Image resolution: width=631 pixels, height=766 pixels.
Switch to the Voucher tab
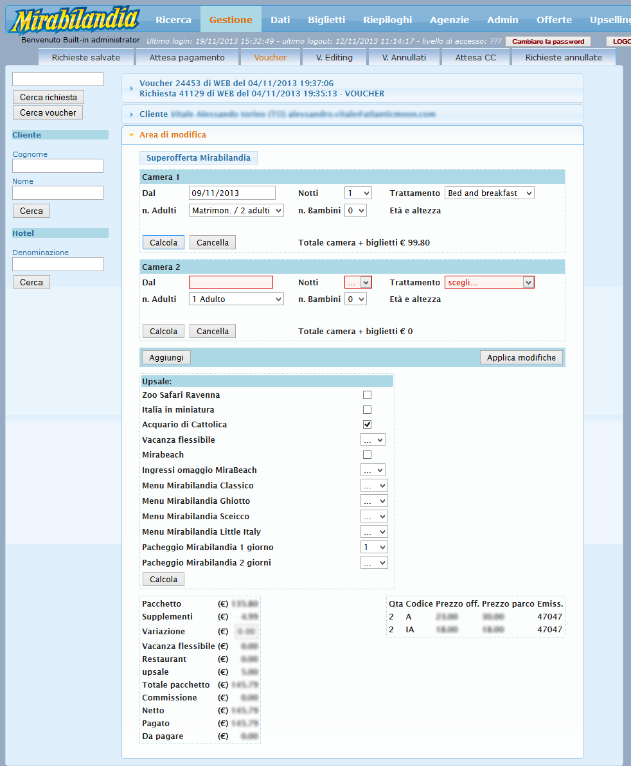point(270,57)
